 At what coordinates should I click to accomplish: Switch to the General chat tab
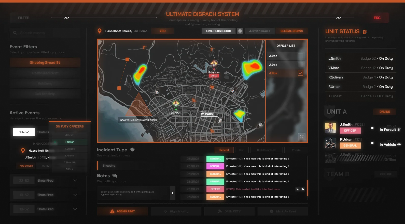(x=224, y=150)
